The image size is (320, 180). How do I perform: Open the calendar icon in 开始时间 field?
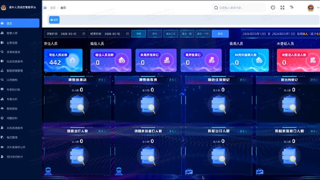pyautogui.click(x=84, y=34)
